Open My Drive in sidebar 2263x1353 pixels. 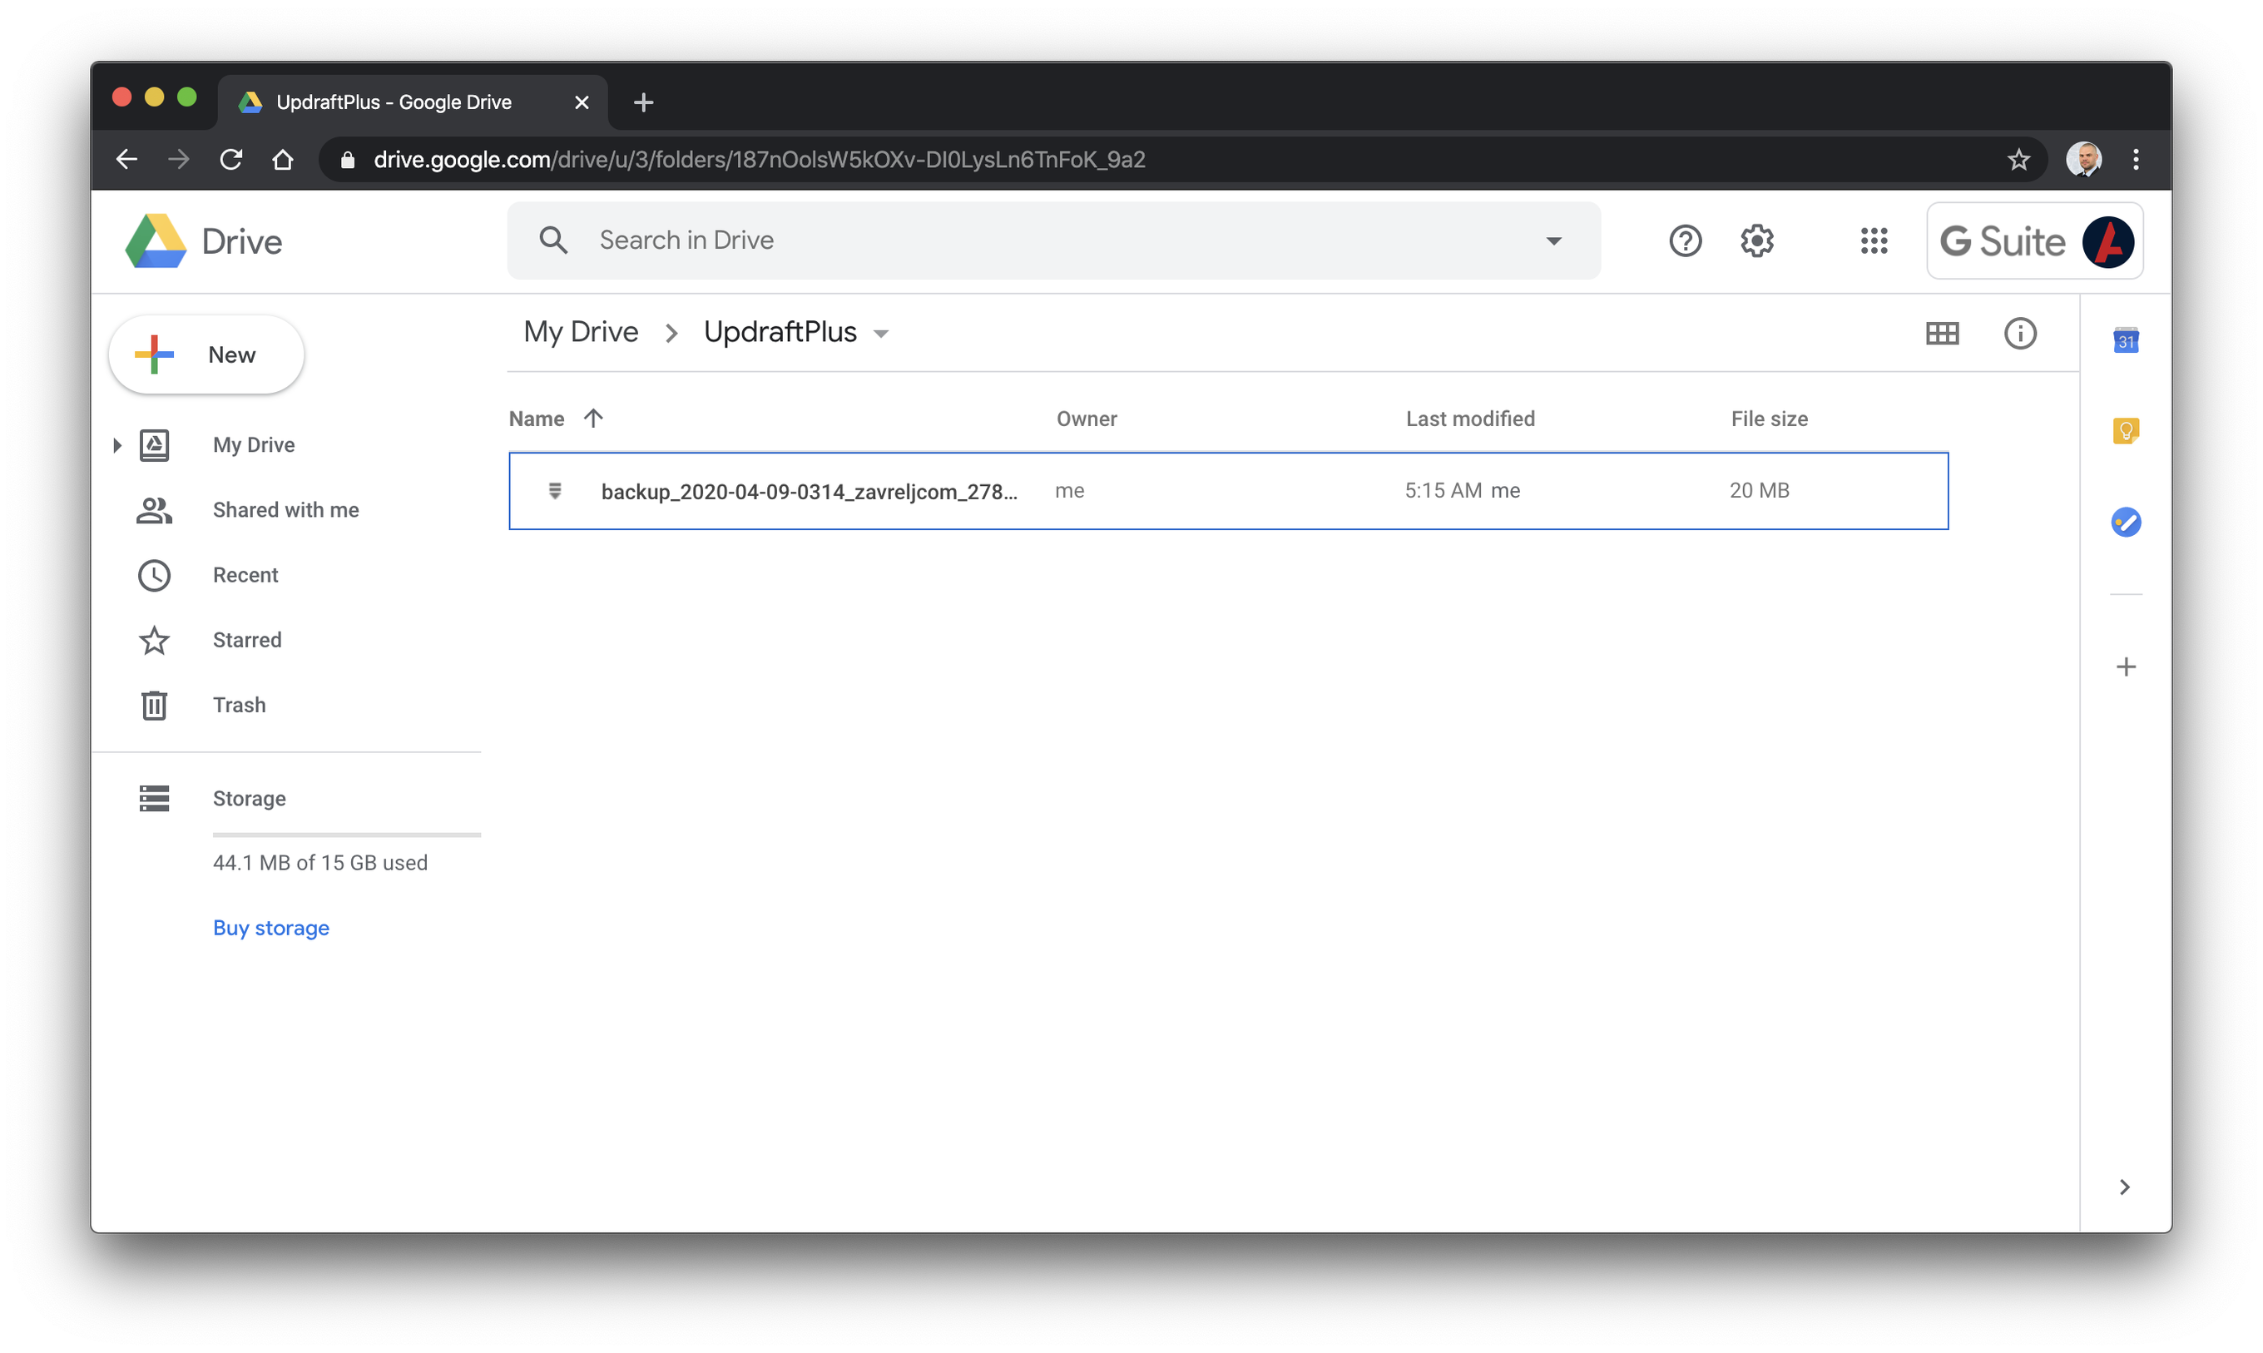click(254, 445)
